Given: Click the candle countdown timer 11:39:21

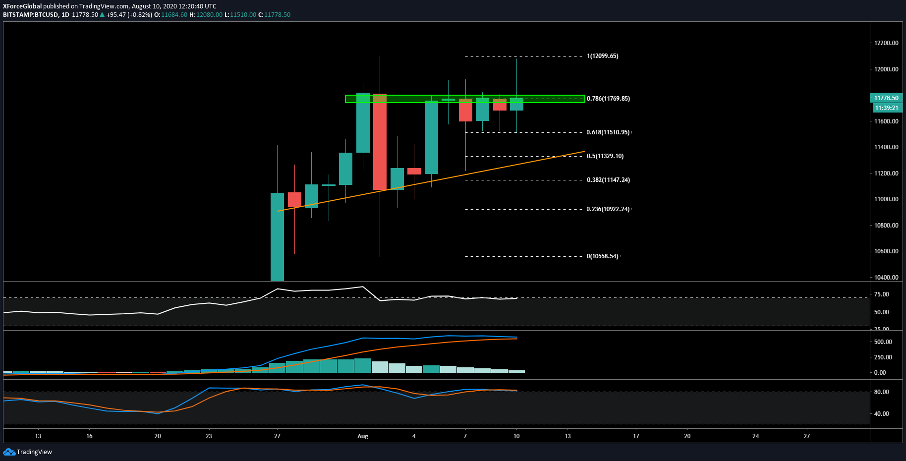Looking at the screenshot, I should (x=886, y=108).
